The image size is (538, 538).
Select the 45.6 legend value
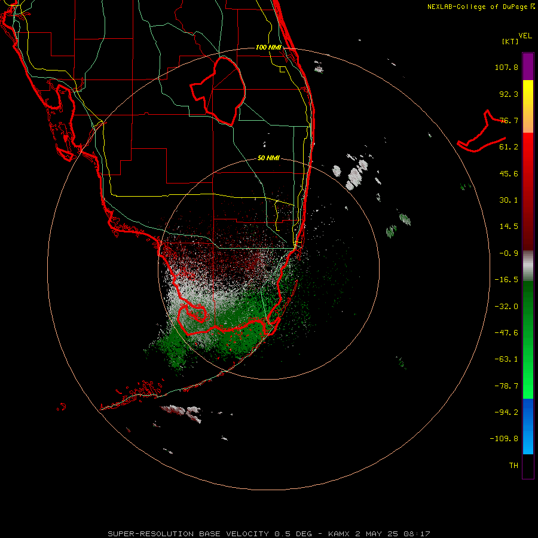509,173
